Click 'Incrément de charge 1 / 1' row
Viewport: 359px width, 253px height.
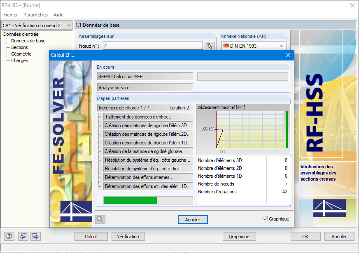tap(145, 108)
